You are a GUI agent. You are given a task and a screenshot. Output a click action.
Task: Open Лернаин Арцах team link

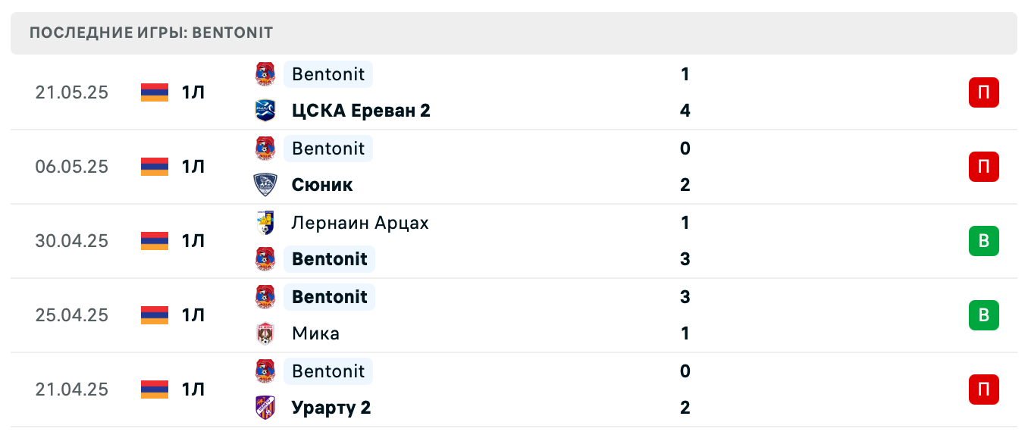[360, 223]
